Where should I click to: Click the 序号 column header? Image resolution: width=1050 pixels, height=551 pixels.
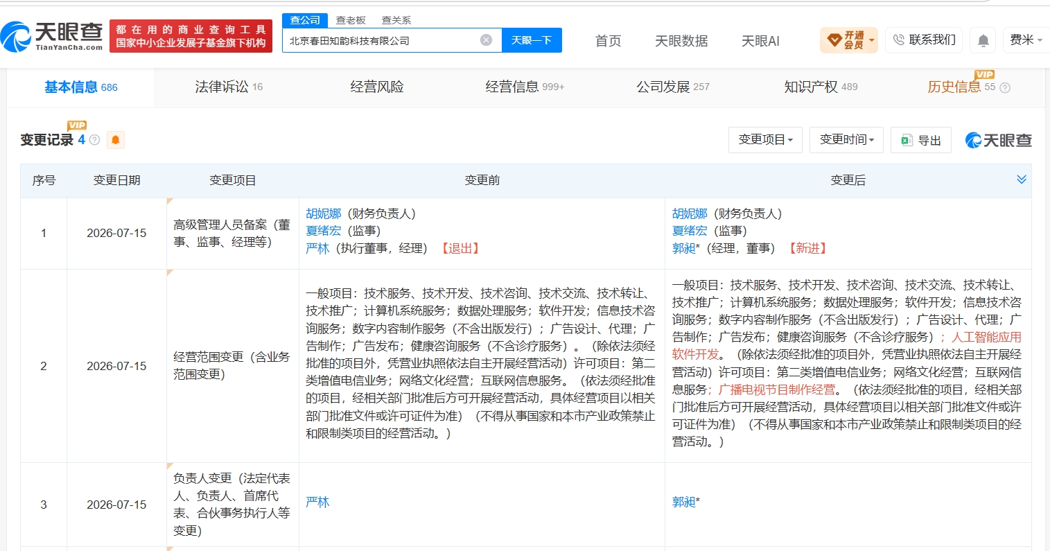point(44,180)
